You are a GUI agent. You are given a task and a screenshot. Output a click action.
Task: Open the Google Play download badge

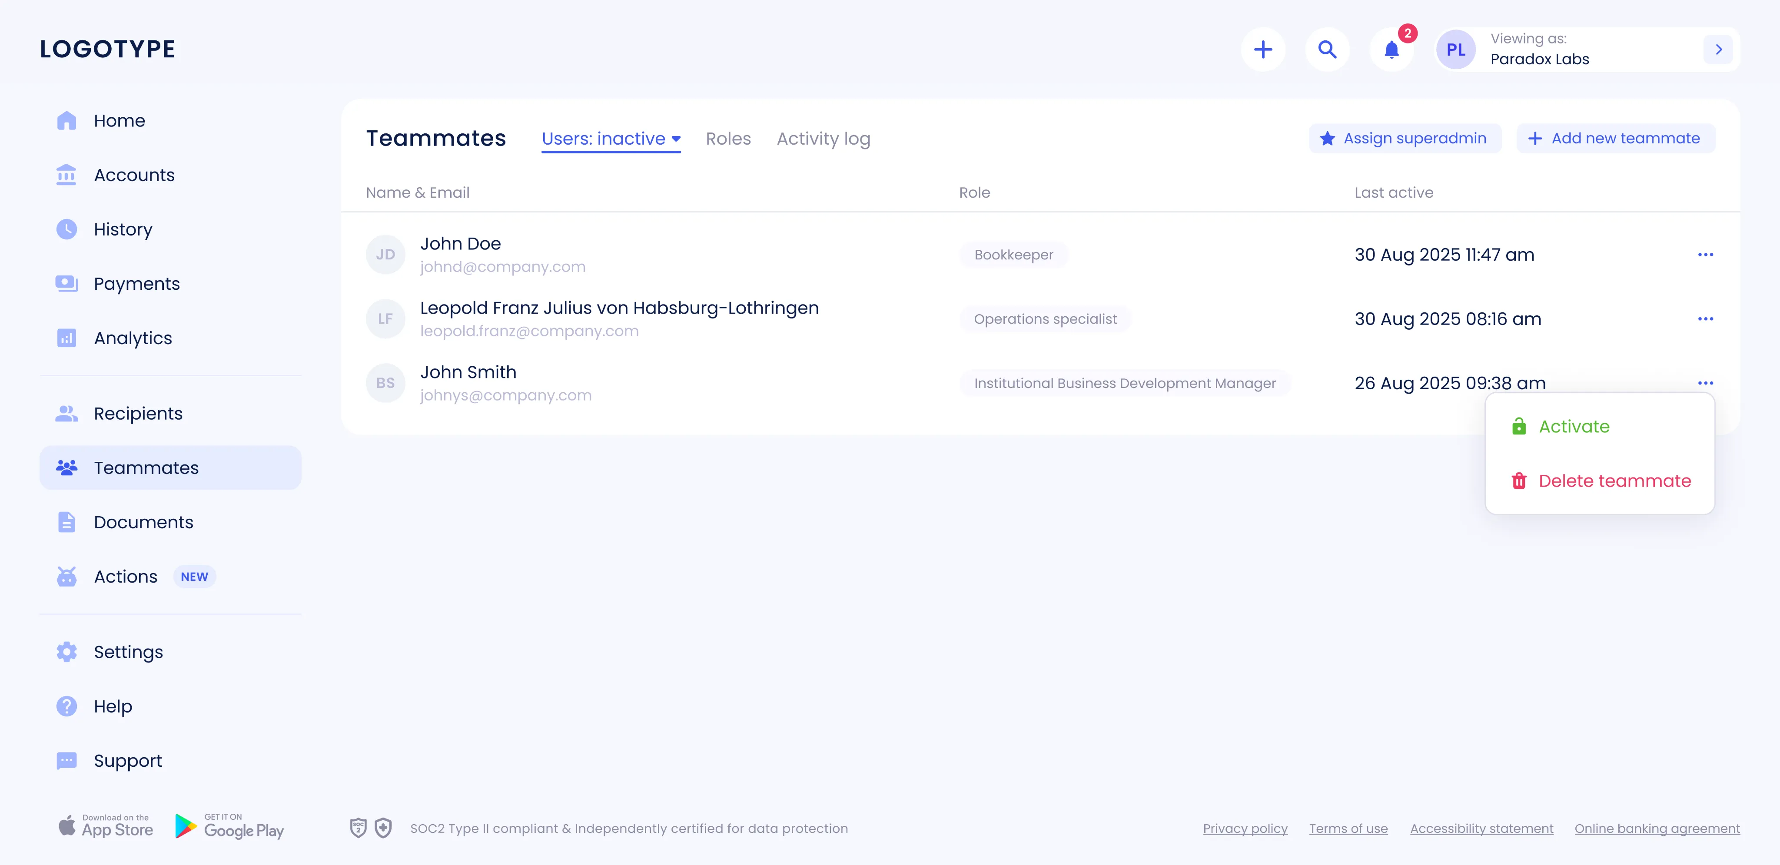(x=229, y=826)
